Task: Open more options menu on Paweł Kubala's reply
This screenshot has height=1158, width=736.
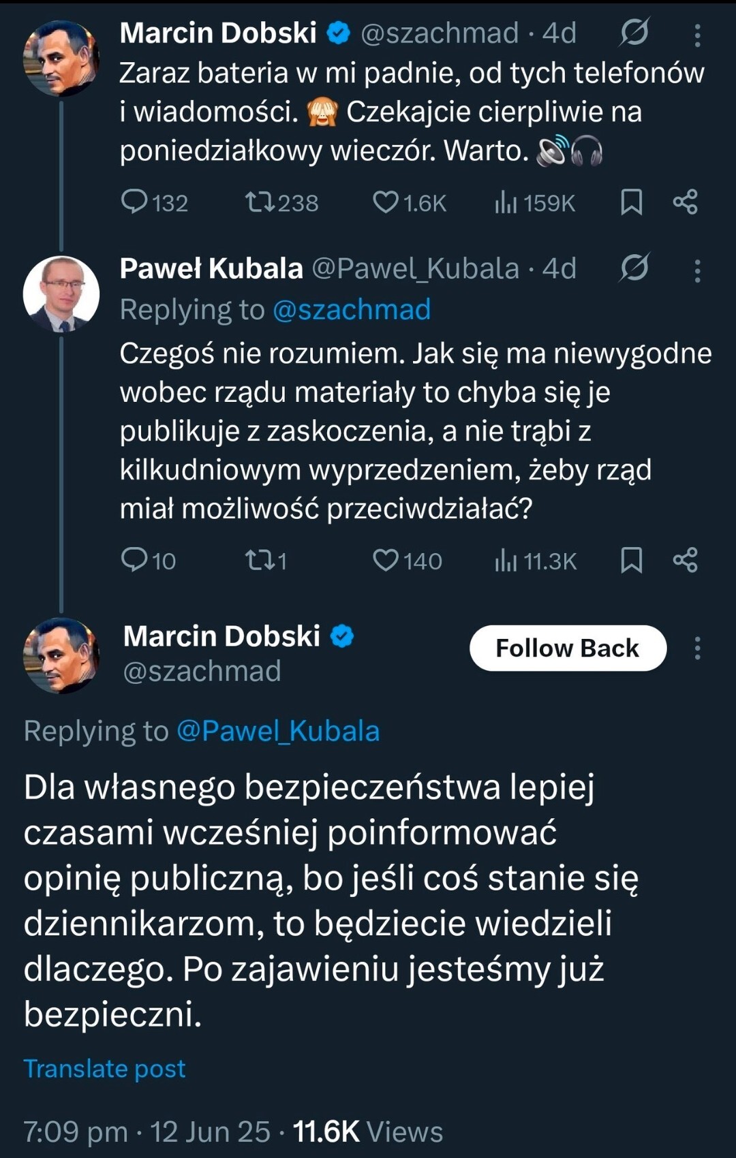Action: click(697, 270)
